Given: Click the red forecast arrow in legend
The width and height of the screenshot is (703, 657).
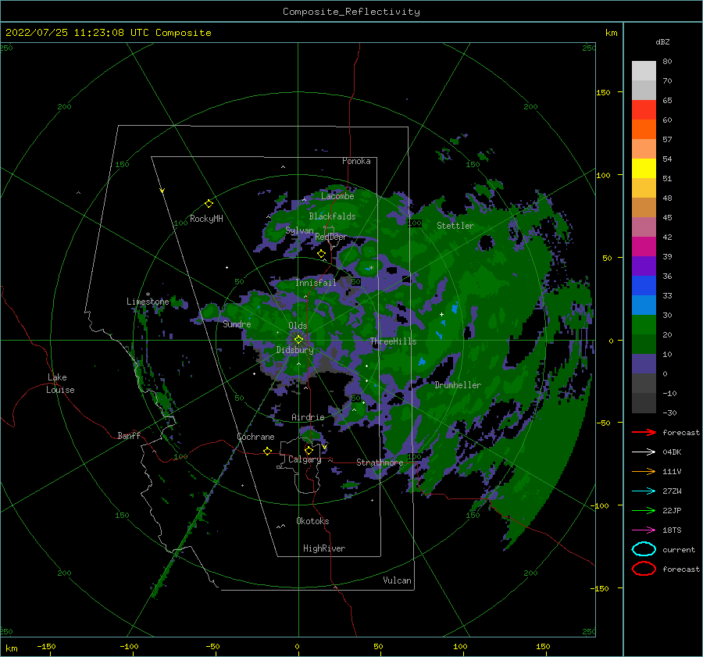Looking at the screenshot, I should tap(644, 432).
